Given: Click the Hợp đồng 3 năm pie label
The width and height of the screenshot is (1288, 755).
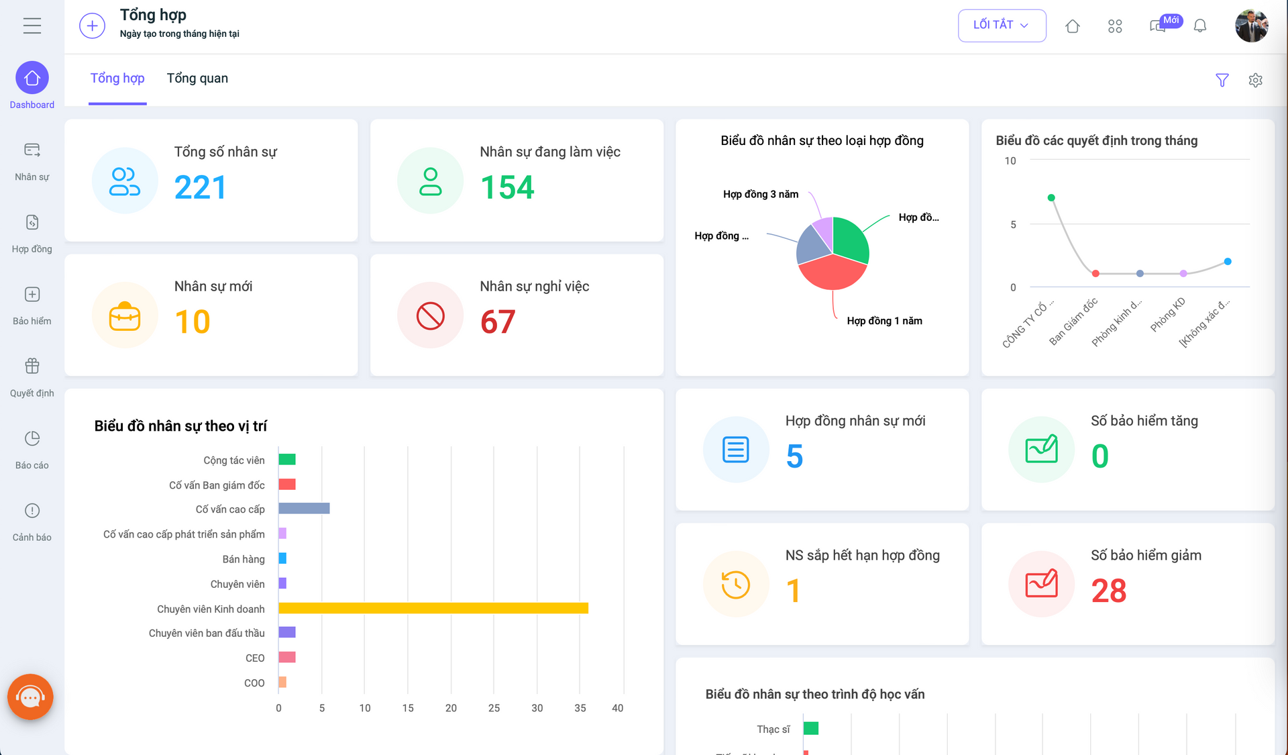Looking at the screenshot, I should tap(761, 194).
